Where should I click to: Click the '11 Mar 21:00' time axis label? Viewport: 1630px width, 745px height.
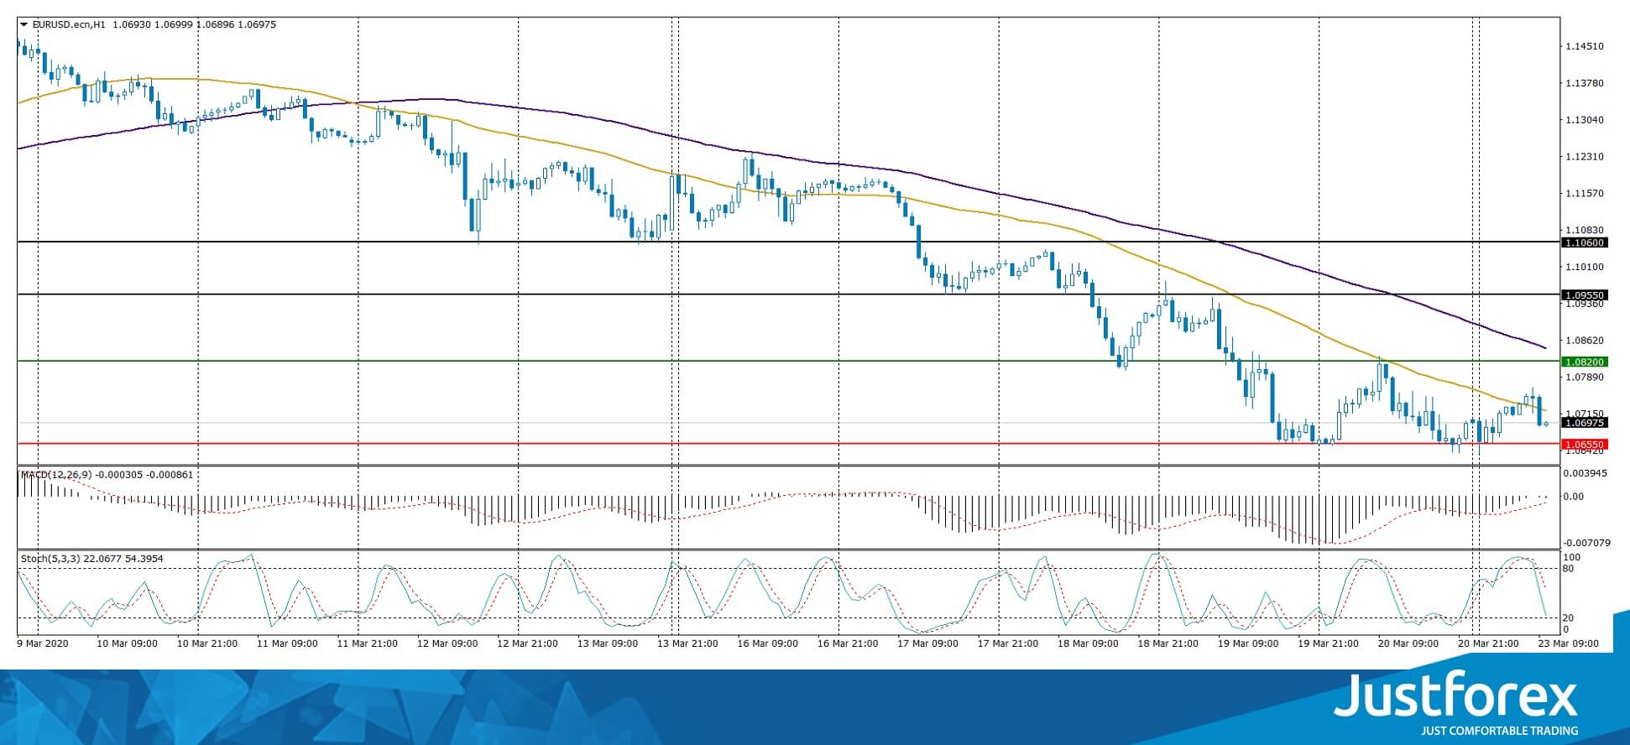[367, 644]
